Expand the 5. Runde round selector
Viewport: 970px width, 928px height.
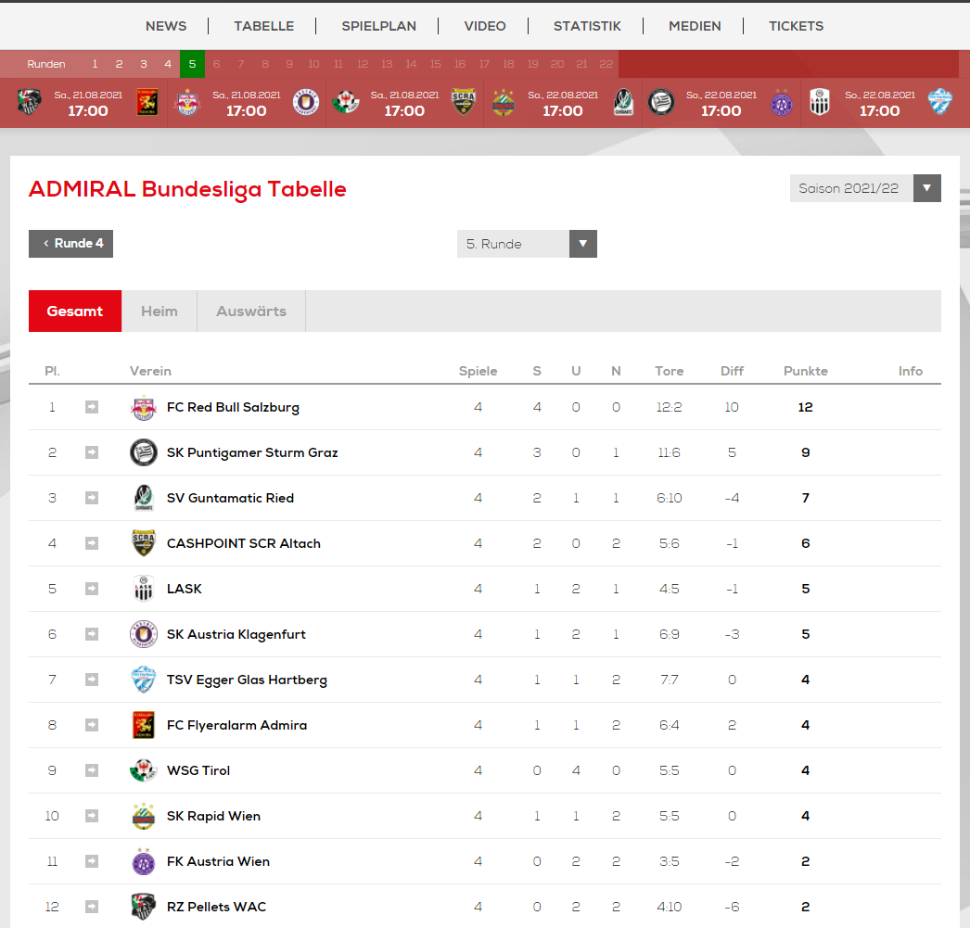[x=527, y=244]
